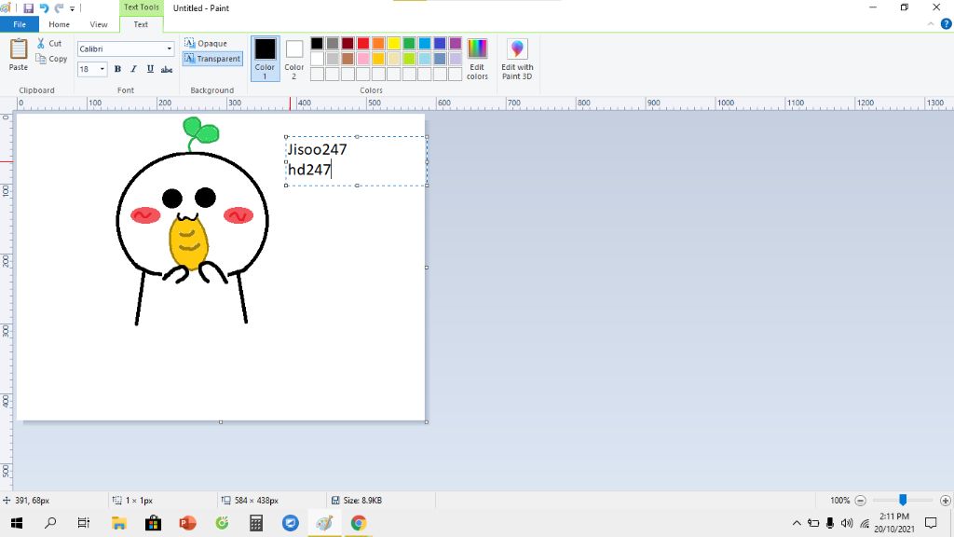Pick the black color swatch

(317, 43)
